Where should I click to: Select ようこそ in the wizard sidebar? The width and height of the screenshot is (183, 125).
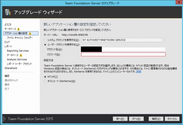coord(8,25)
